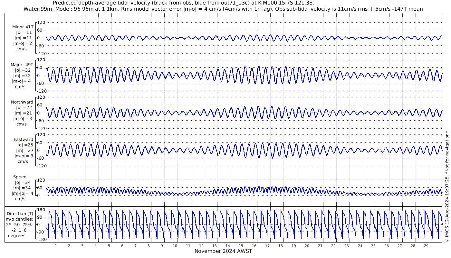Click the '|m-o|= 2' value in Minor panel
This screenshot has height=258, width=451.
click(23, 44)
